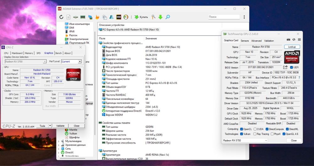
Task: Expand the Хранение данных tree node
Action: point(58,145)
